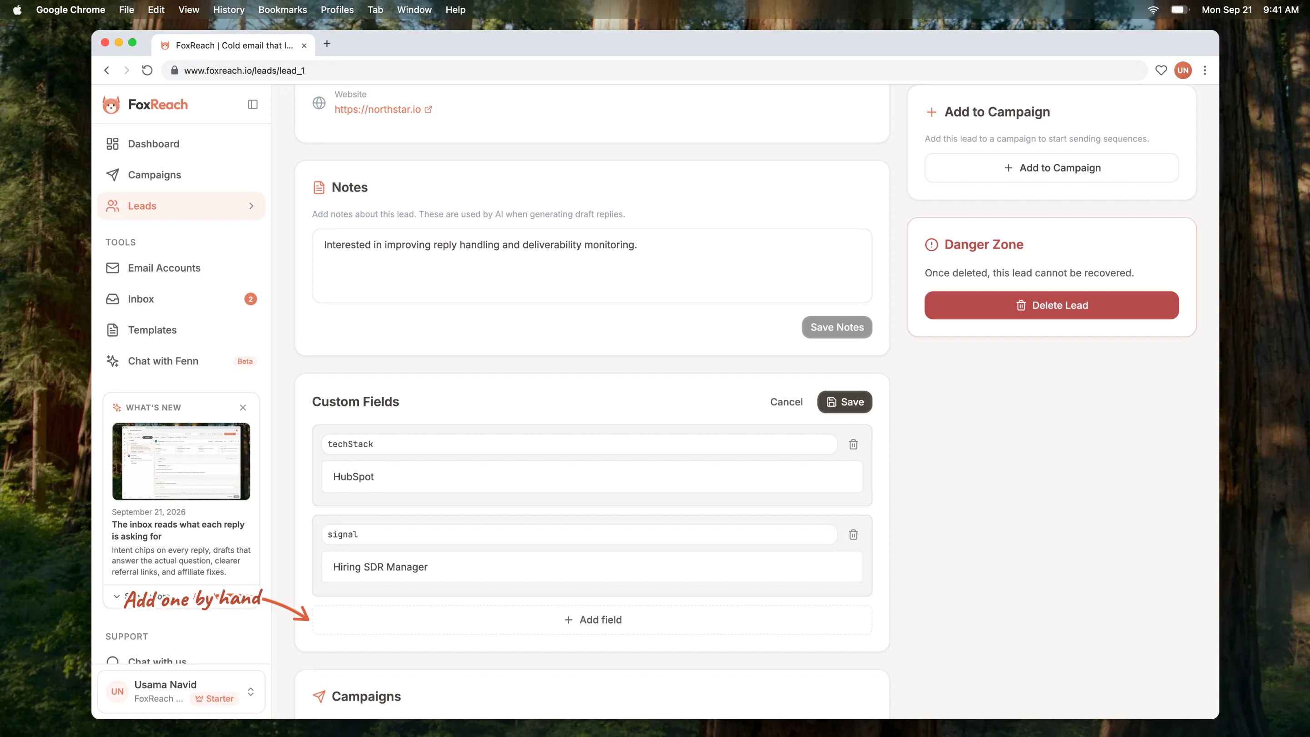Viewport: 1310px width, 737px height.
Task: Click the Save Notes button
Action: point(836,328)
